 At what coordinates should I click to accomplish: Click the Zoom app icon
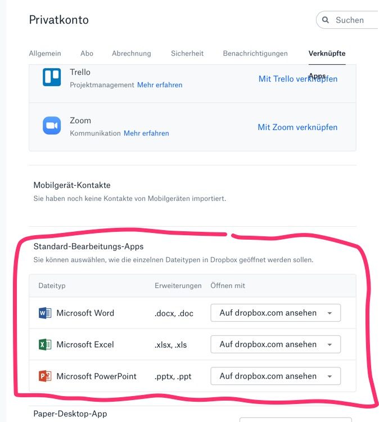pos(52,125)
